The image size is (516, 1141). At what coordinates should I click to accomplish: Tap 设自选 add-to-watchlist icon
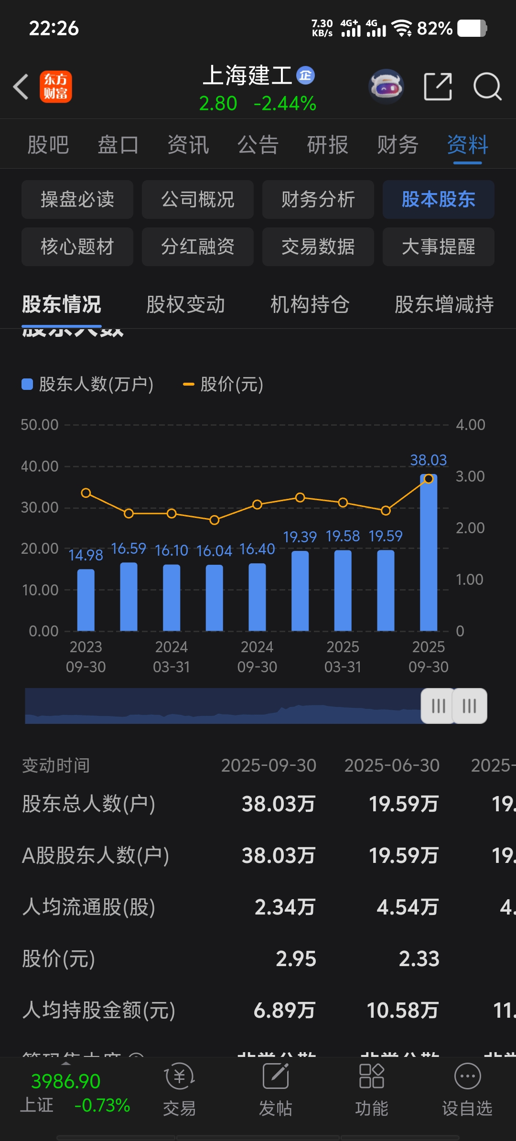(x=467, y=1090)
